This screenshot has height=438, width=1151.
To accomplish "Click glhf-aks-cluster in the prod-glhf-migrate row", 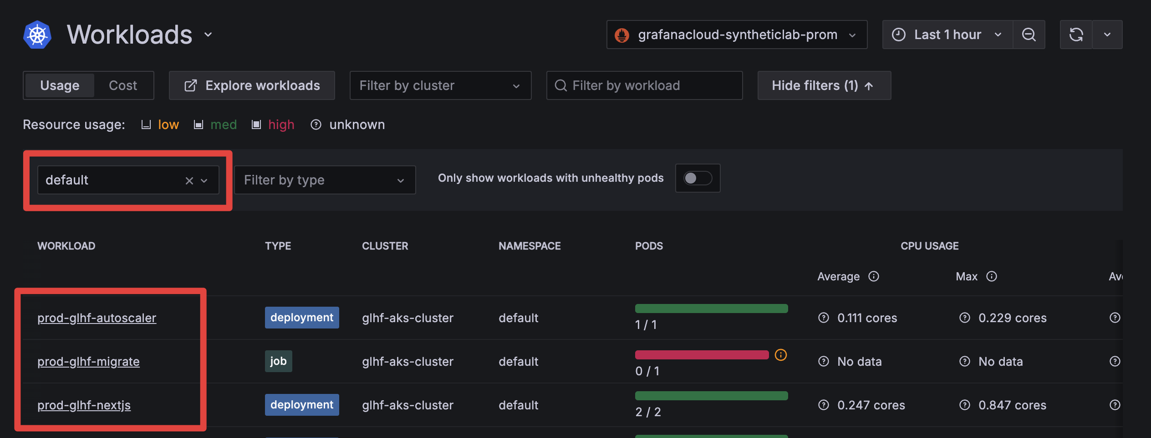I will (x=408, y=361).
